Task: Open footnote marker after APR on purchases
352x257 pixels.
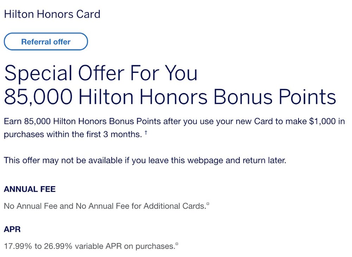Action: tap(177, 244)
